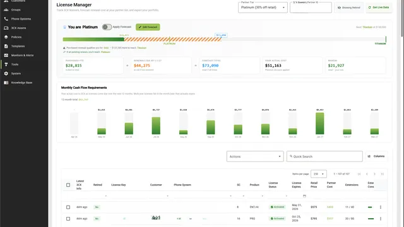Check the select-all checkbox in table header
Viewport: 404px width, 227px height.
(68, 185)
